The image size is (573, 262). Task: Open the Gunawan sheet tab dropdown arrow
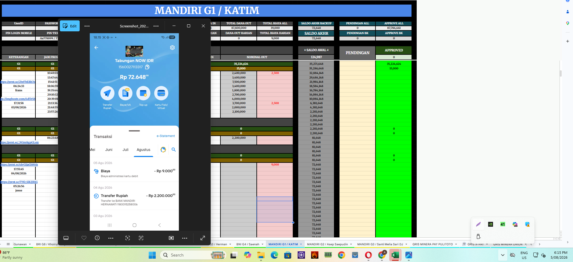[30, 244]
